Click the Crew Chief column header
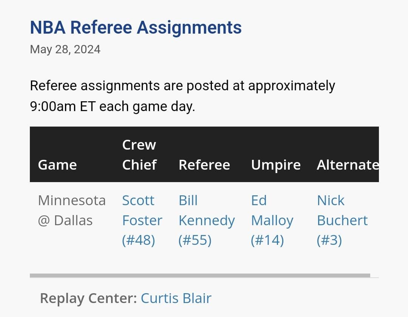 click(x=139, y=155)
